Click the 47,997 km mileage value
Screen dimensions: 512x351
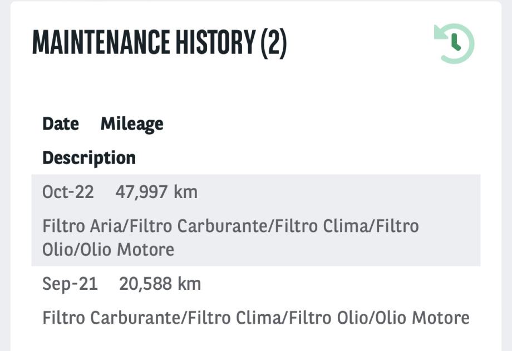coord(141,192)
